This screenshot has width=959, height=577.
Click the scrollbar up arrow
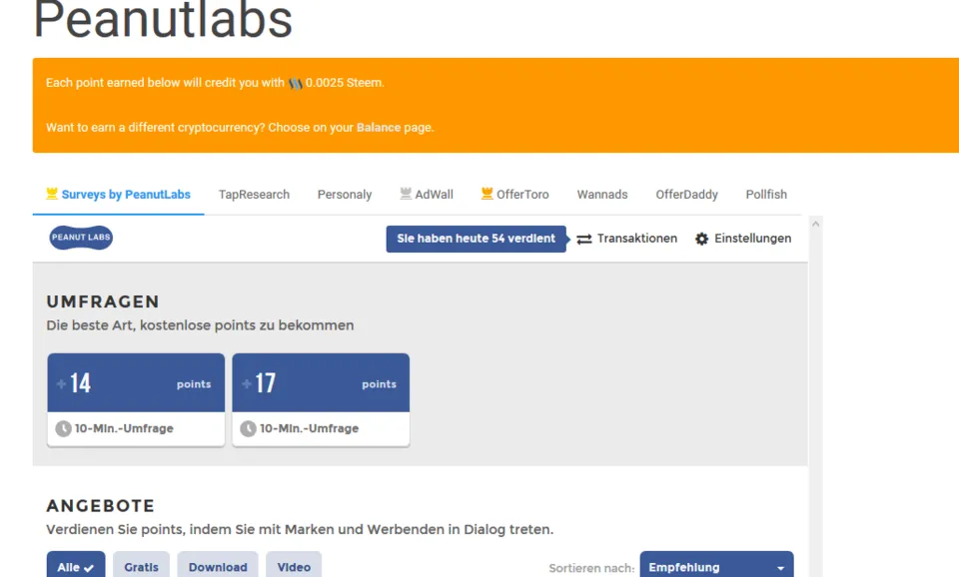815,225
